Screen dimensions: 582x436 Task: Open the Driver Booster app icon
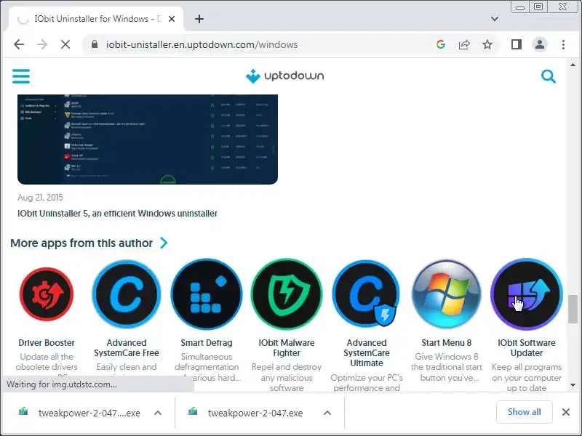click(x=47, y=294)
